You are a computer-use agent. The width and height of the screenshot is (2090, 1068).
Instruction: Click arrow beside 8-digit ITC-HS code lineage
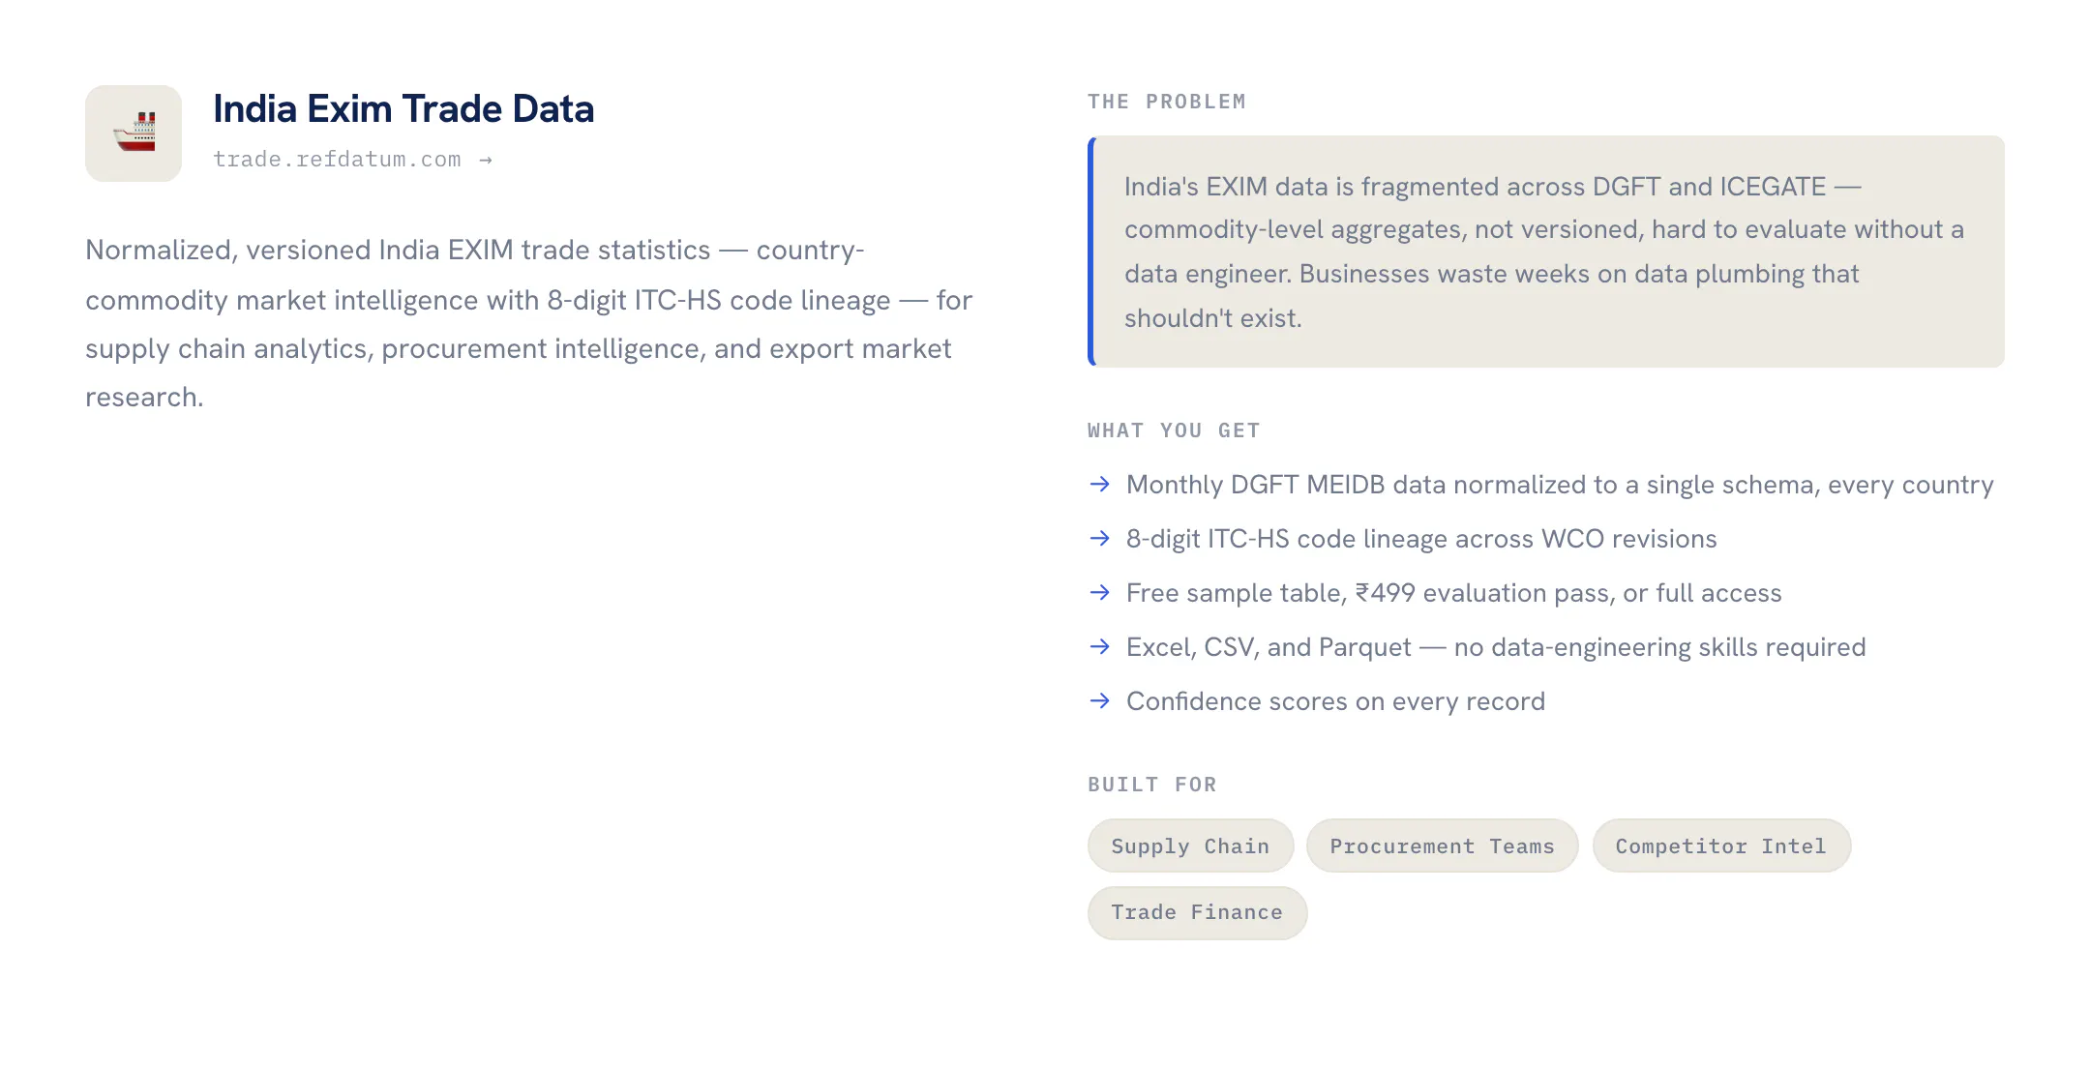[1099, 538]
